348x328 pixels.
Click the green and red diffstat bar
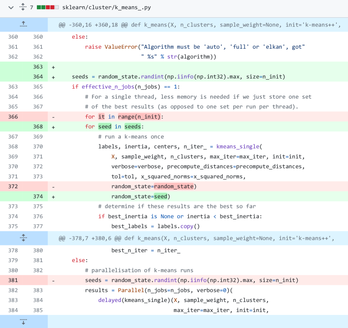[x=48, y=7]
